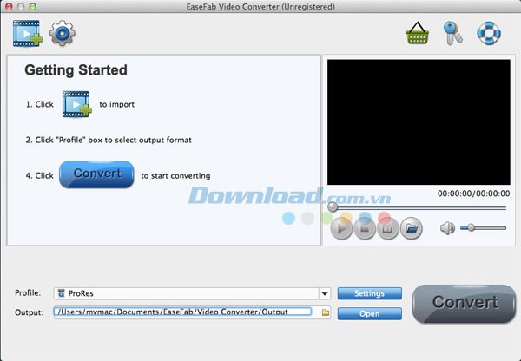Image resolution: width=521 pixels, height=361 pixels.
Task: Start conversion with the big Convert button
Action: tap(465, 304)
